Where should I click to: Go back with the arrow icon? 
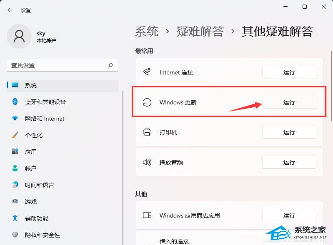(x=10, y=10)
